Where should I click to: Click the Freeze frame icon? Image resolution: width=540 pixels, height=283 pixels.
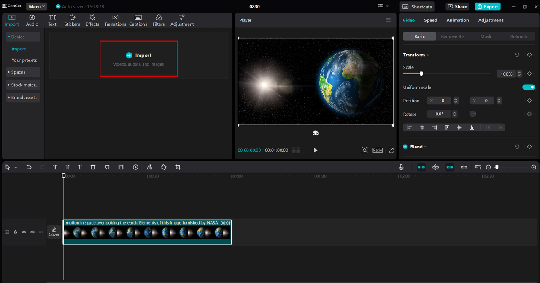point(121,167)
